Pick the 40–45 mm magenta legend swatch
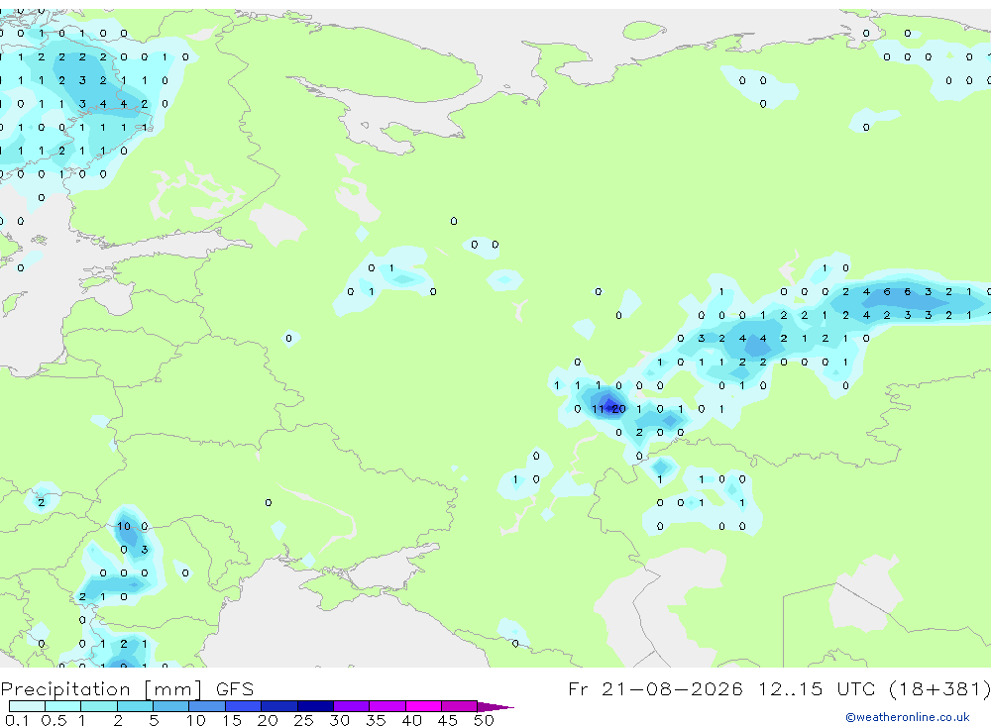This screenshot has width=991, height=726. pyautogui.click(x=423, y=706)
